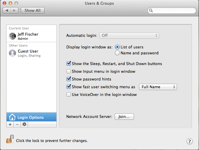Click the Network Account Server label
The width and height of the screenshot is (199, 150).
coord(89,116)
